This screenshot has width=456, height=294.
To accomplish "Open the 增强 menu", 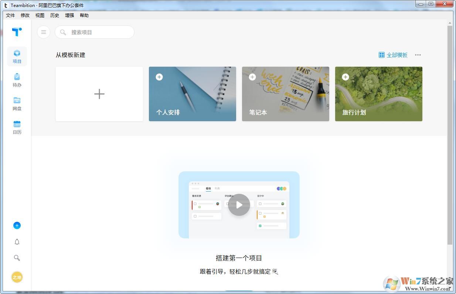I will (x=69, y=15).
